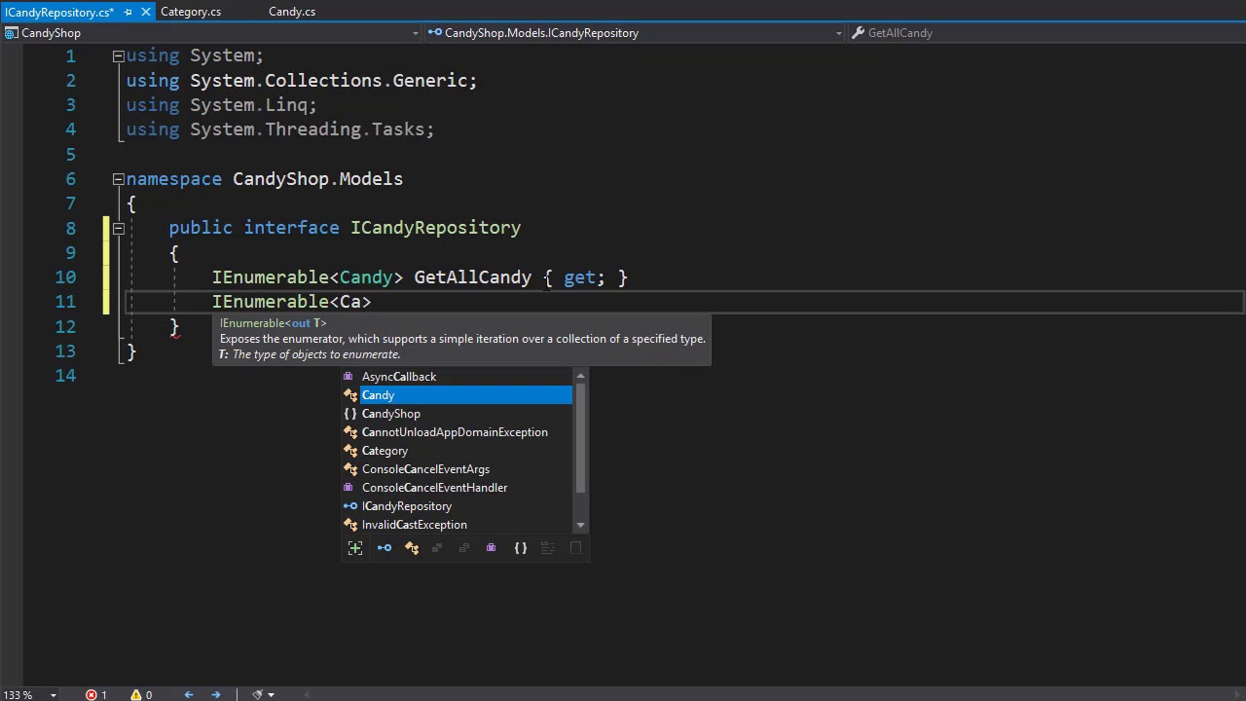
Task: Click CandyShop.Models in the namespace declaration
Action: (317, 179)
